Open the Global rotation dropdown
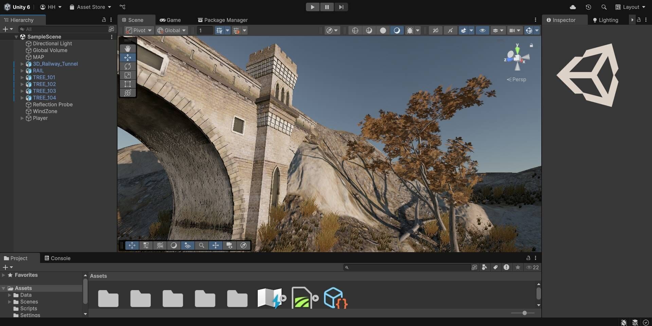This screenshot has height=326, width=652. click(172, 30)
